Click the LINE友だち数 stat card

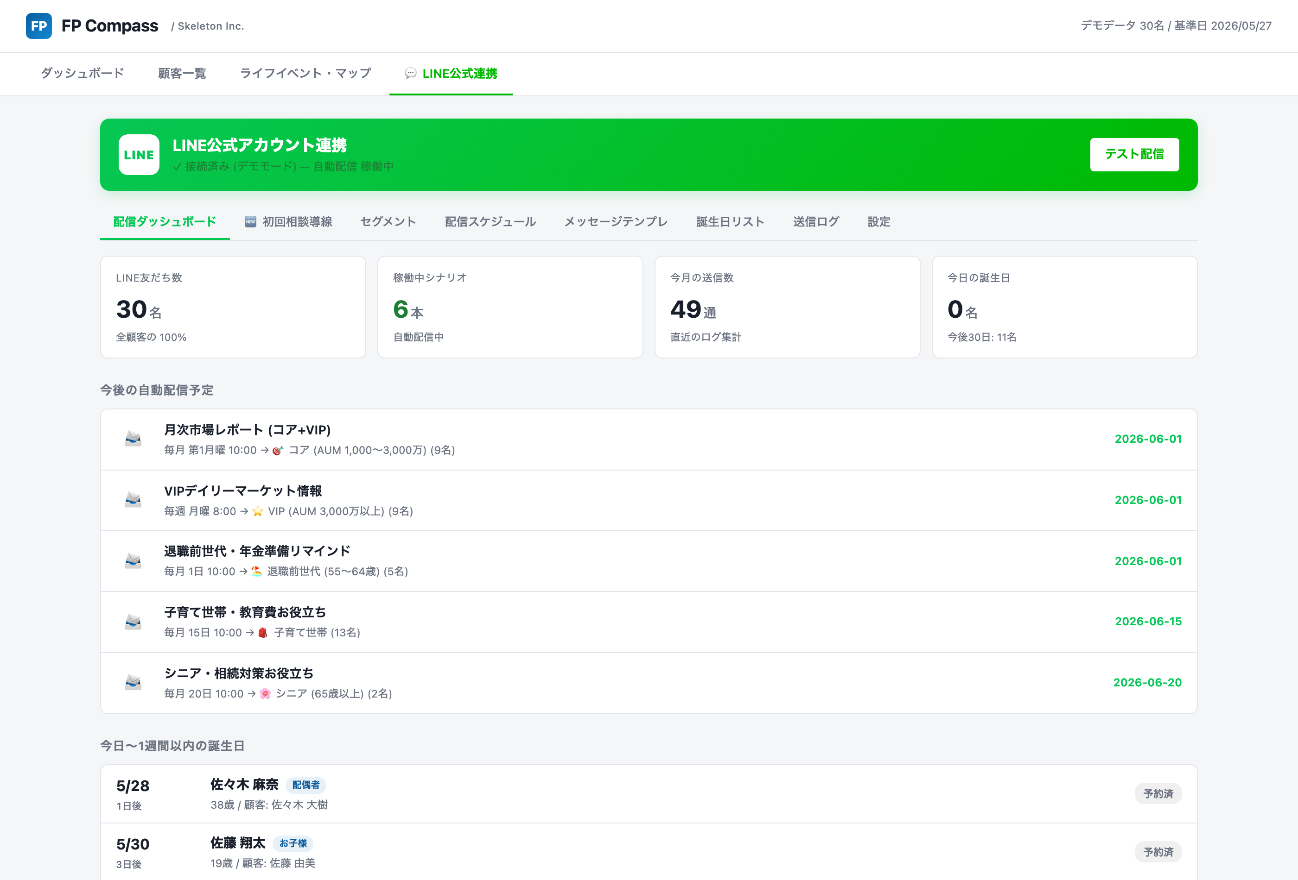(x=233, y=307)
